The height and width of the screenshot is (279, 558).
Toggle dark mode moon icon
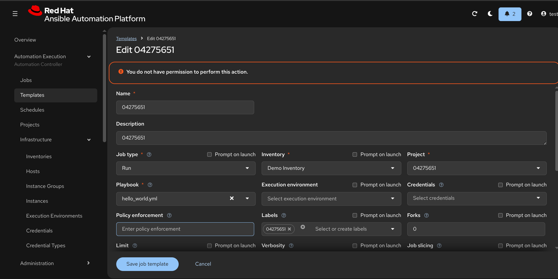490,14
